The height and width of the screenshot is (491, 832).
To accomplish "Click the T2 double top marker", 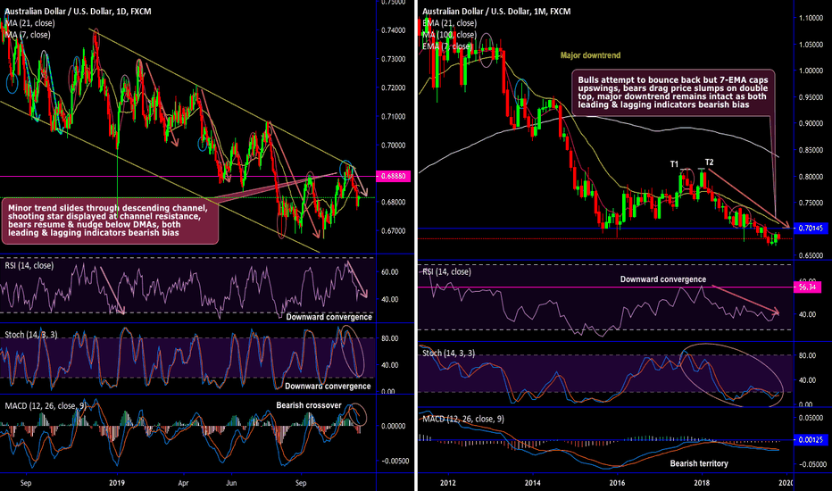I will [709, 162].
